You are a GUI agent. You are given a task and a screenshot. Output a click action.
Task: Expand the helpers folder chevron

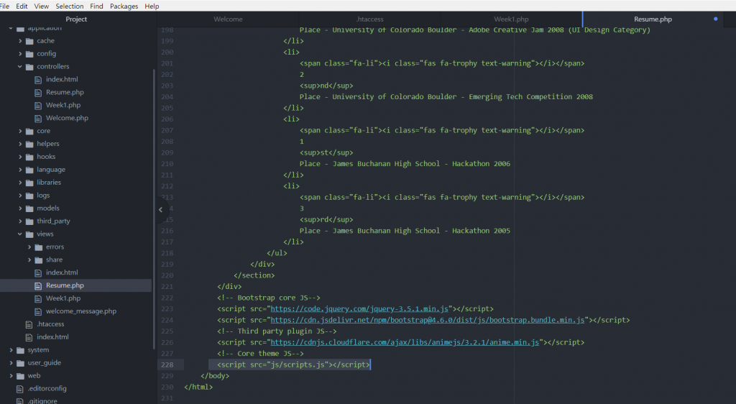click(20, 144)
